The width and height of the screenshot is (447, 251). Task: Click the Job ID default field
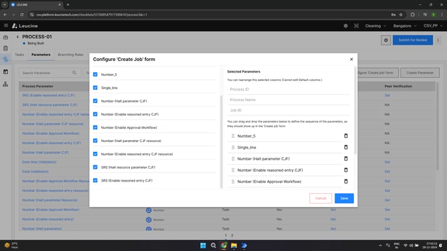pyautogui.click(x=288, y=110)
